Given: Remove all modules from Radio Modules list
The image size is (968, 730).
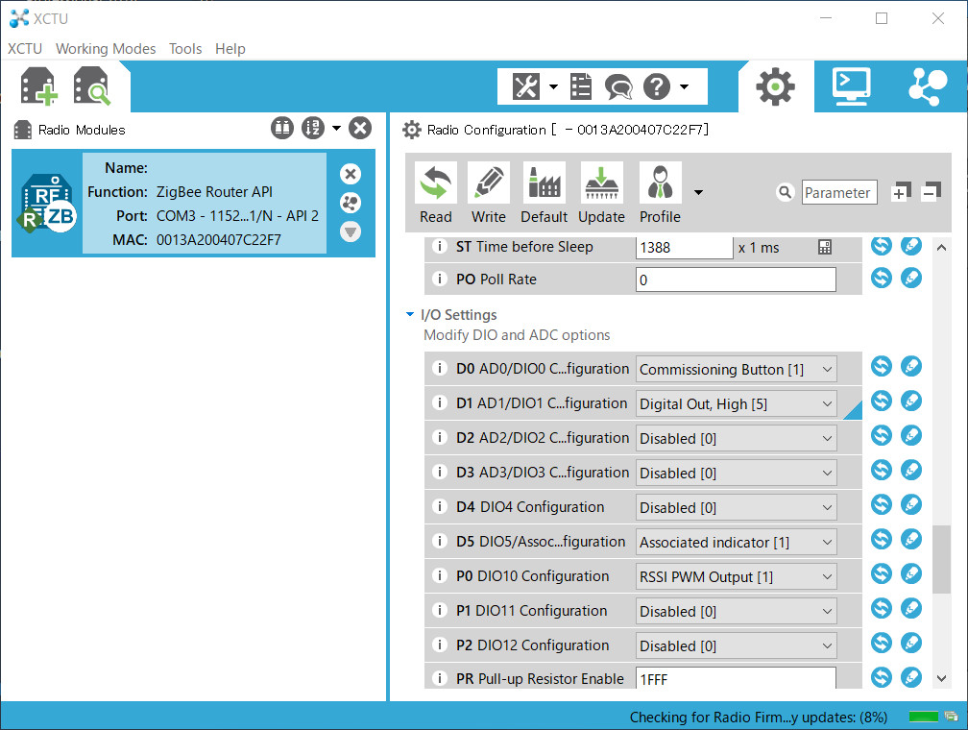Looking at the screenshot, I should tap(360, 129).
